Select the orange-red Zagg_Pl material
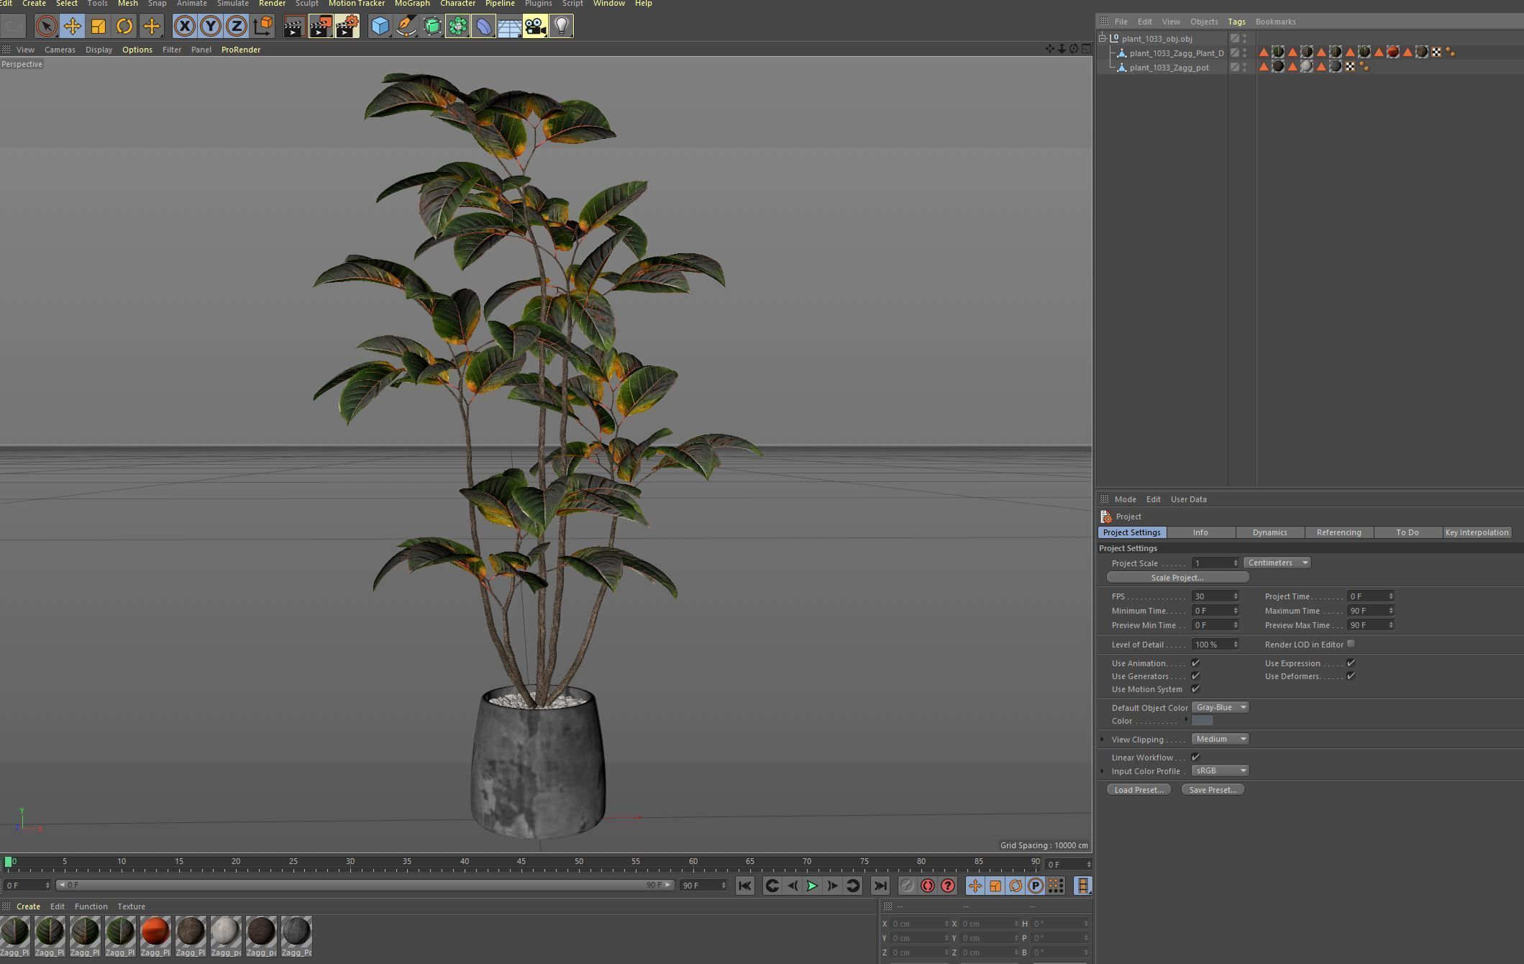The width and height of the screenshot is (1524, 964). pos(155,936)
